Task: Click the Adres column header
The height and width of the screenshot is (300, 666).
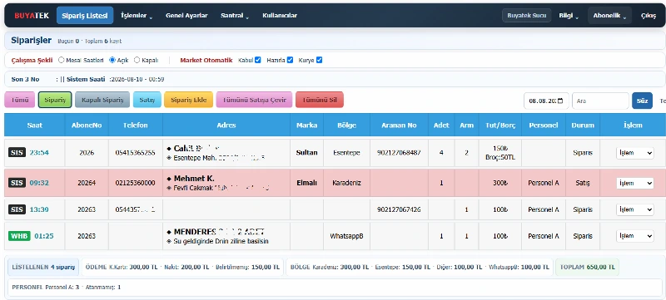Action: coord(226,125)
